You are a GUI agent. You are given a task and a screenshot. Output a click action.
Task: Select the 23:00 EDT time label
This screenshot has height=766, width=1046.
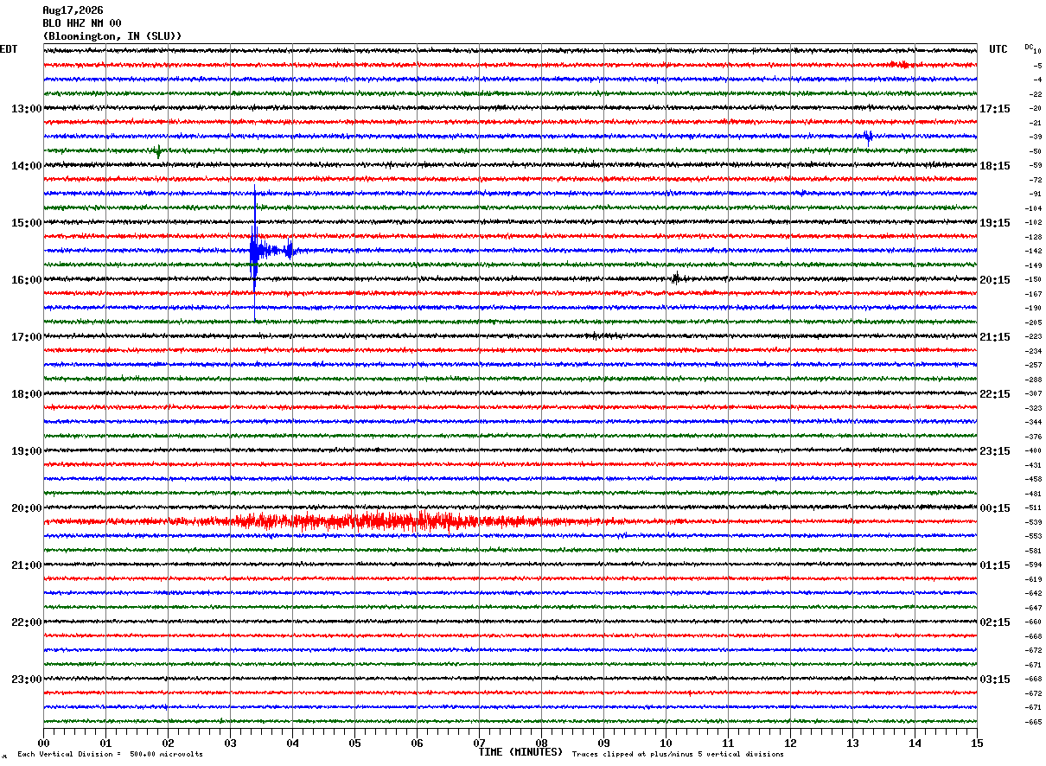point(26,680)
